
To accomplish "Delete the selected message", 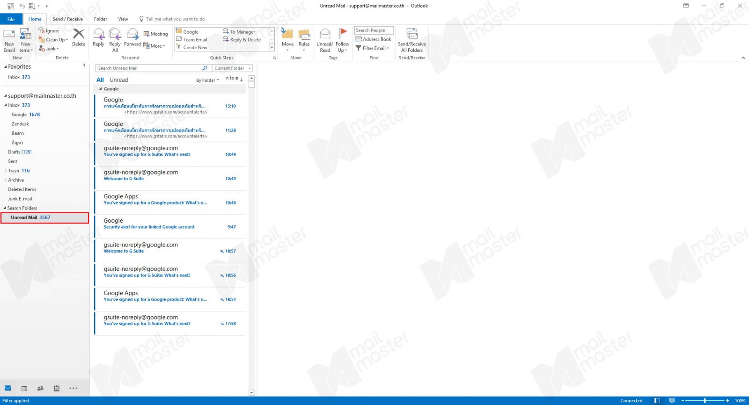I will point(79,37).
